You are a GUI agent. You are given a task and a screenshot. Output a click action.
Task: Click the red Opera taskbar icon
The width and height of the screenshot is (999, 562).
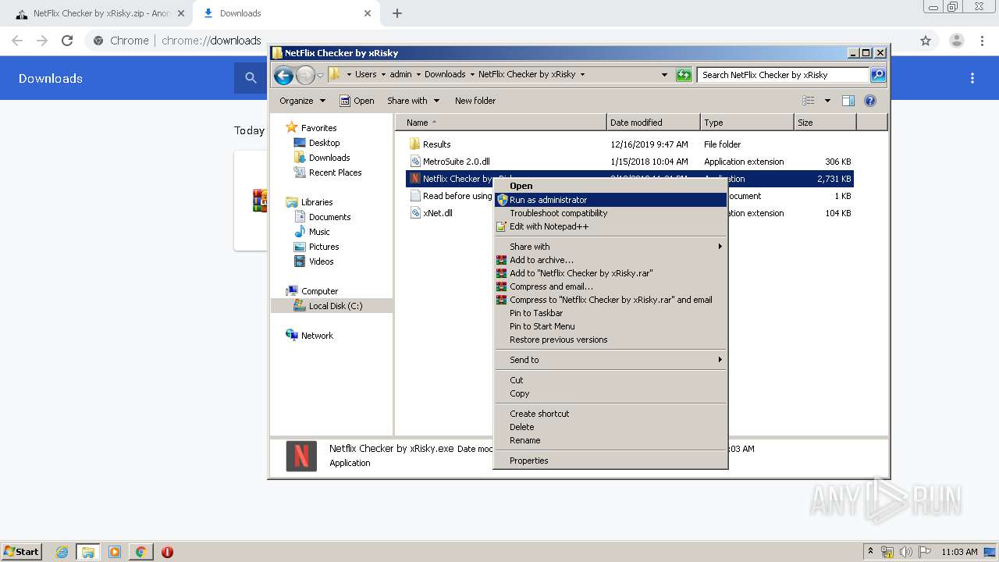(x=167, y=552)
